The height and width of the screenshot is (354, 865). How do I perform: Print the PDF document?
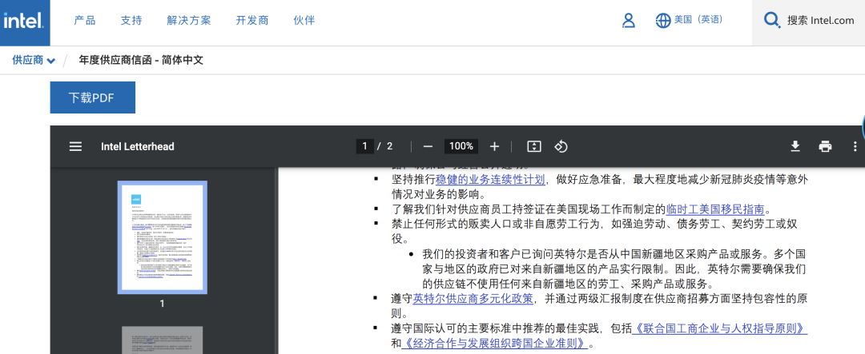coord(825,146)
